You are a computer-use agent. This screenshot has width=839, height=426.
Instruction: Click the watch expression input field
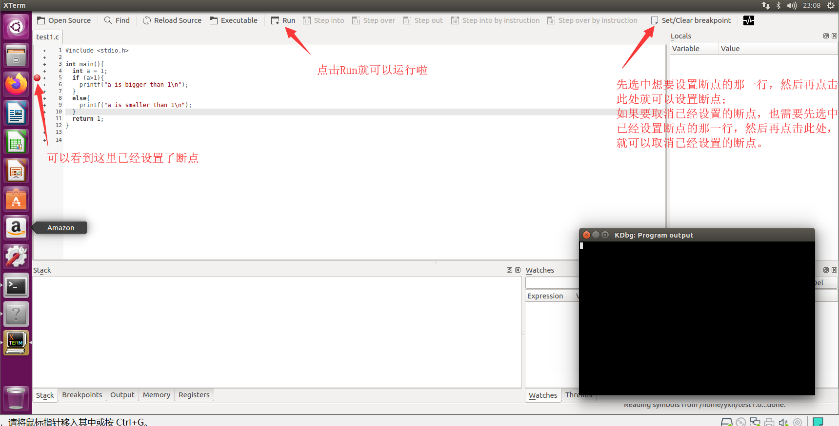[x=552, y=283]
